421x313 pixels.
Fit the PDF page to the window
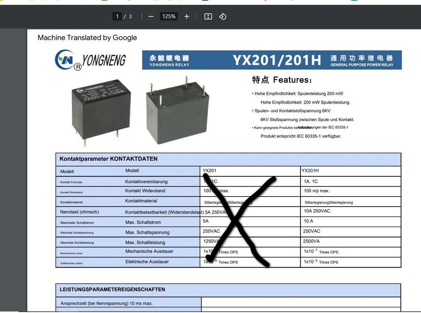click(208, 16)
